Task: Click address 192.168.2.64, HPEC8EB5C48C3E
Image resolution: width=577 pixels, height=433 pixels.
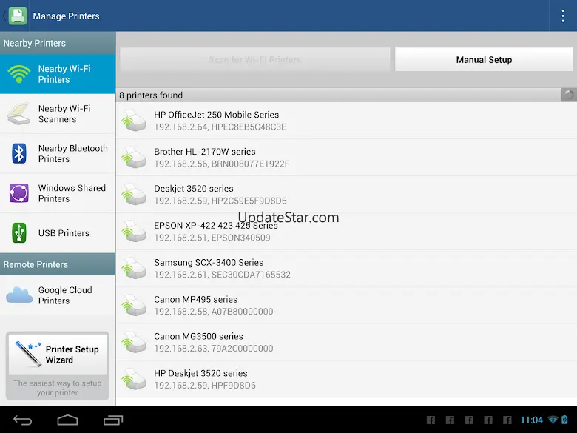Action: point(220,127)
